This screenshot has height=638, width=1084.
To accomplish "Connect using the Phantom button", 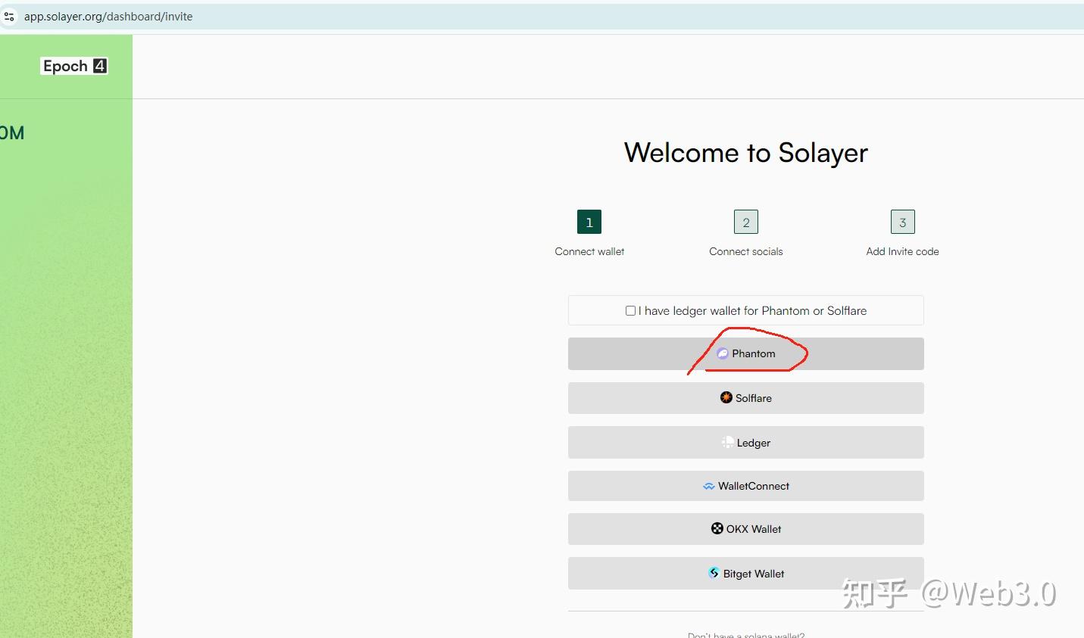I will [745, 353].
